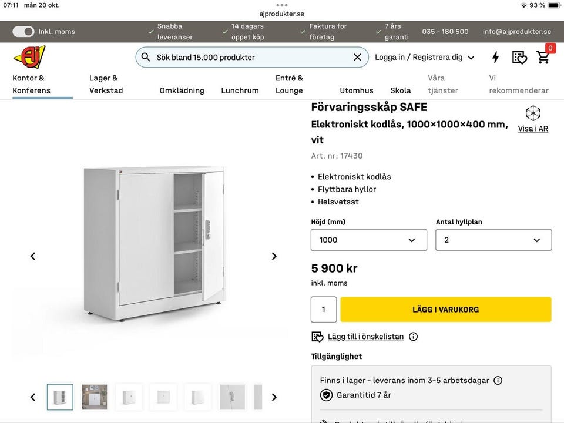Open the shopping cart icon

(543, 57)
